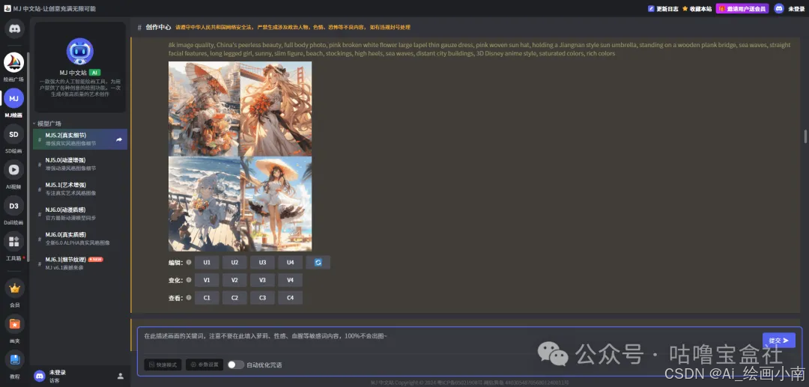The height and width of the screenshot is (387, 809).
Task: Click the share arrow on MJ5.2 row
Action: coord(119,139)
